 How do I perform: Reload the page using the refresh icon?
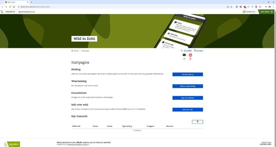coord(10,6)
